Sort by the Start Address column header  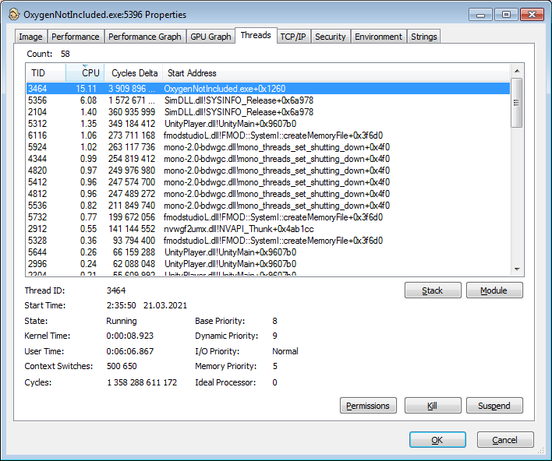point(336,72)
